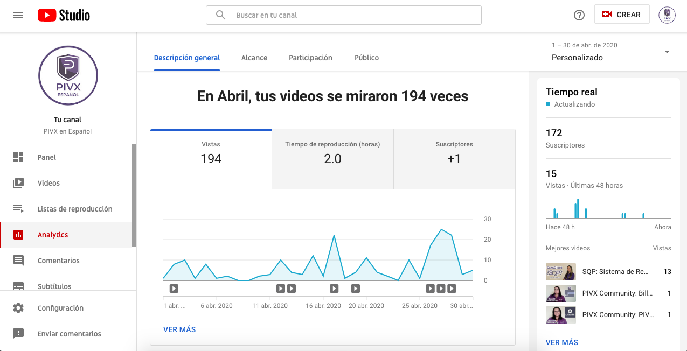Open the hamburger navigation menu
687x351 pixels.
18,15
